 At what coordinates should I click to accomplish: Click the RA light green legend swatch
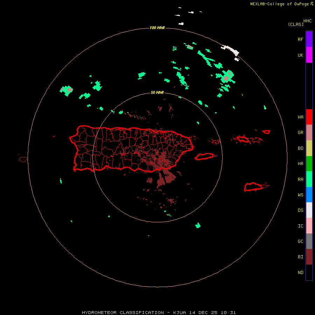click(309, 179)
